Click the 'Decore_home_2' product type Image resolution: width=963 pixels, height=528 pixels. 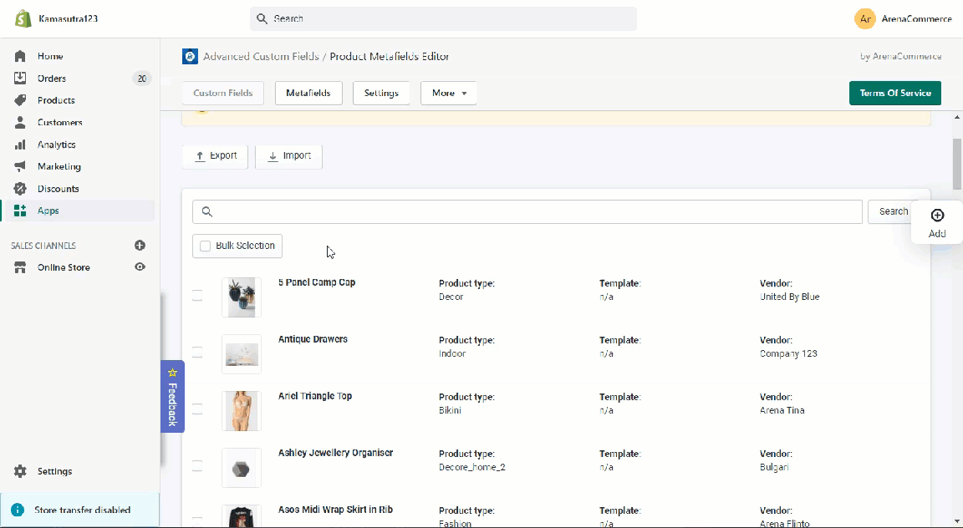[471, 467]
